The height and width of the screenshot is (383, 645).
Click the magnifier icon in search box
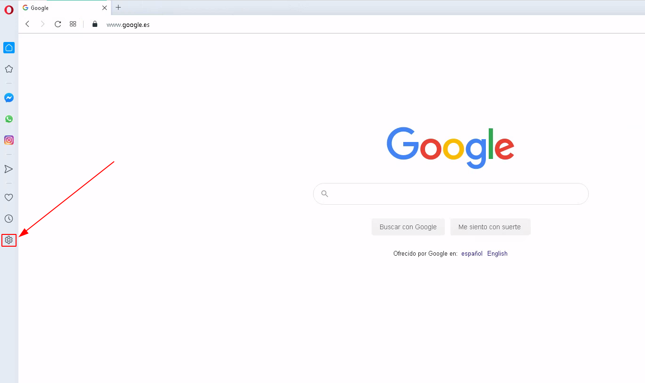pyautogui.click(x=324, y=194)
